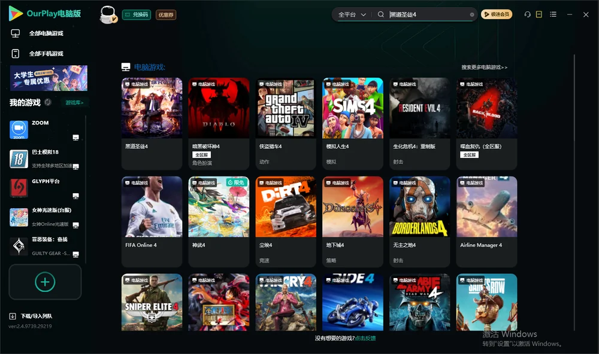Open the 极速会员 membership button

coord(497,14)
